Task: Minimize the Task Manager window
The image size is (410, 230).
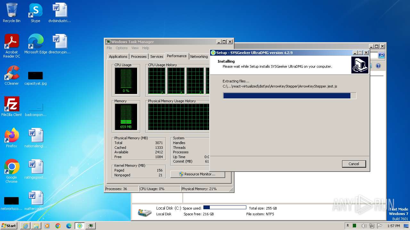Action: (x=219, y=42)
